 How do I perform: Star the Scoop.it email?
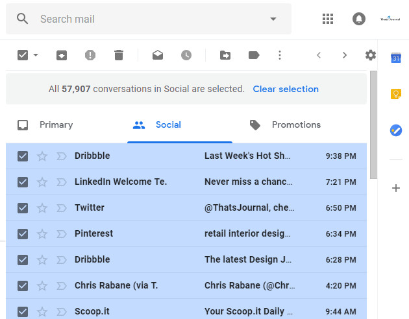42,311
